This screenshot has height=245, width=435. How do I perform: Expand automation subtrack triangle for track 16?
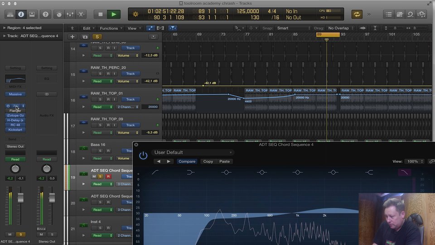(x=83, y=107)
